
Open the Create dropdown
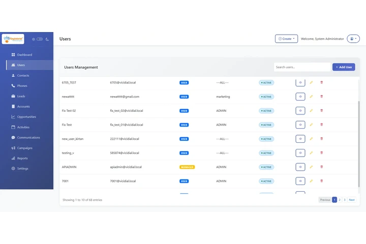pyautogui.click(x=286, y=39)
